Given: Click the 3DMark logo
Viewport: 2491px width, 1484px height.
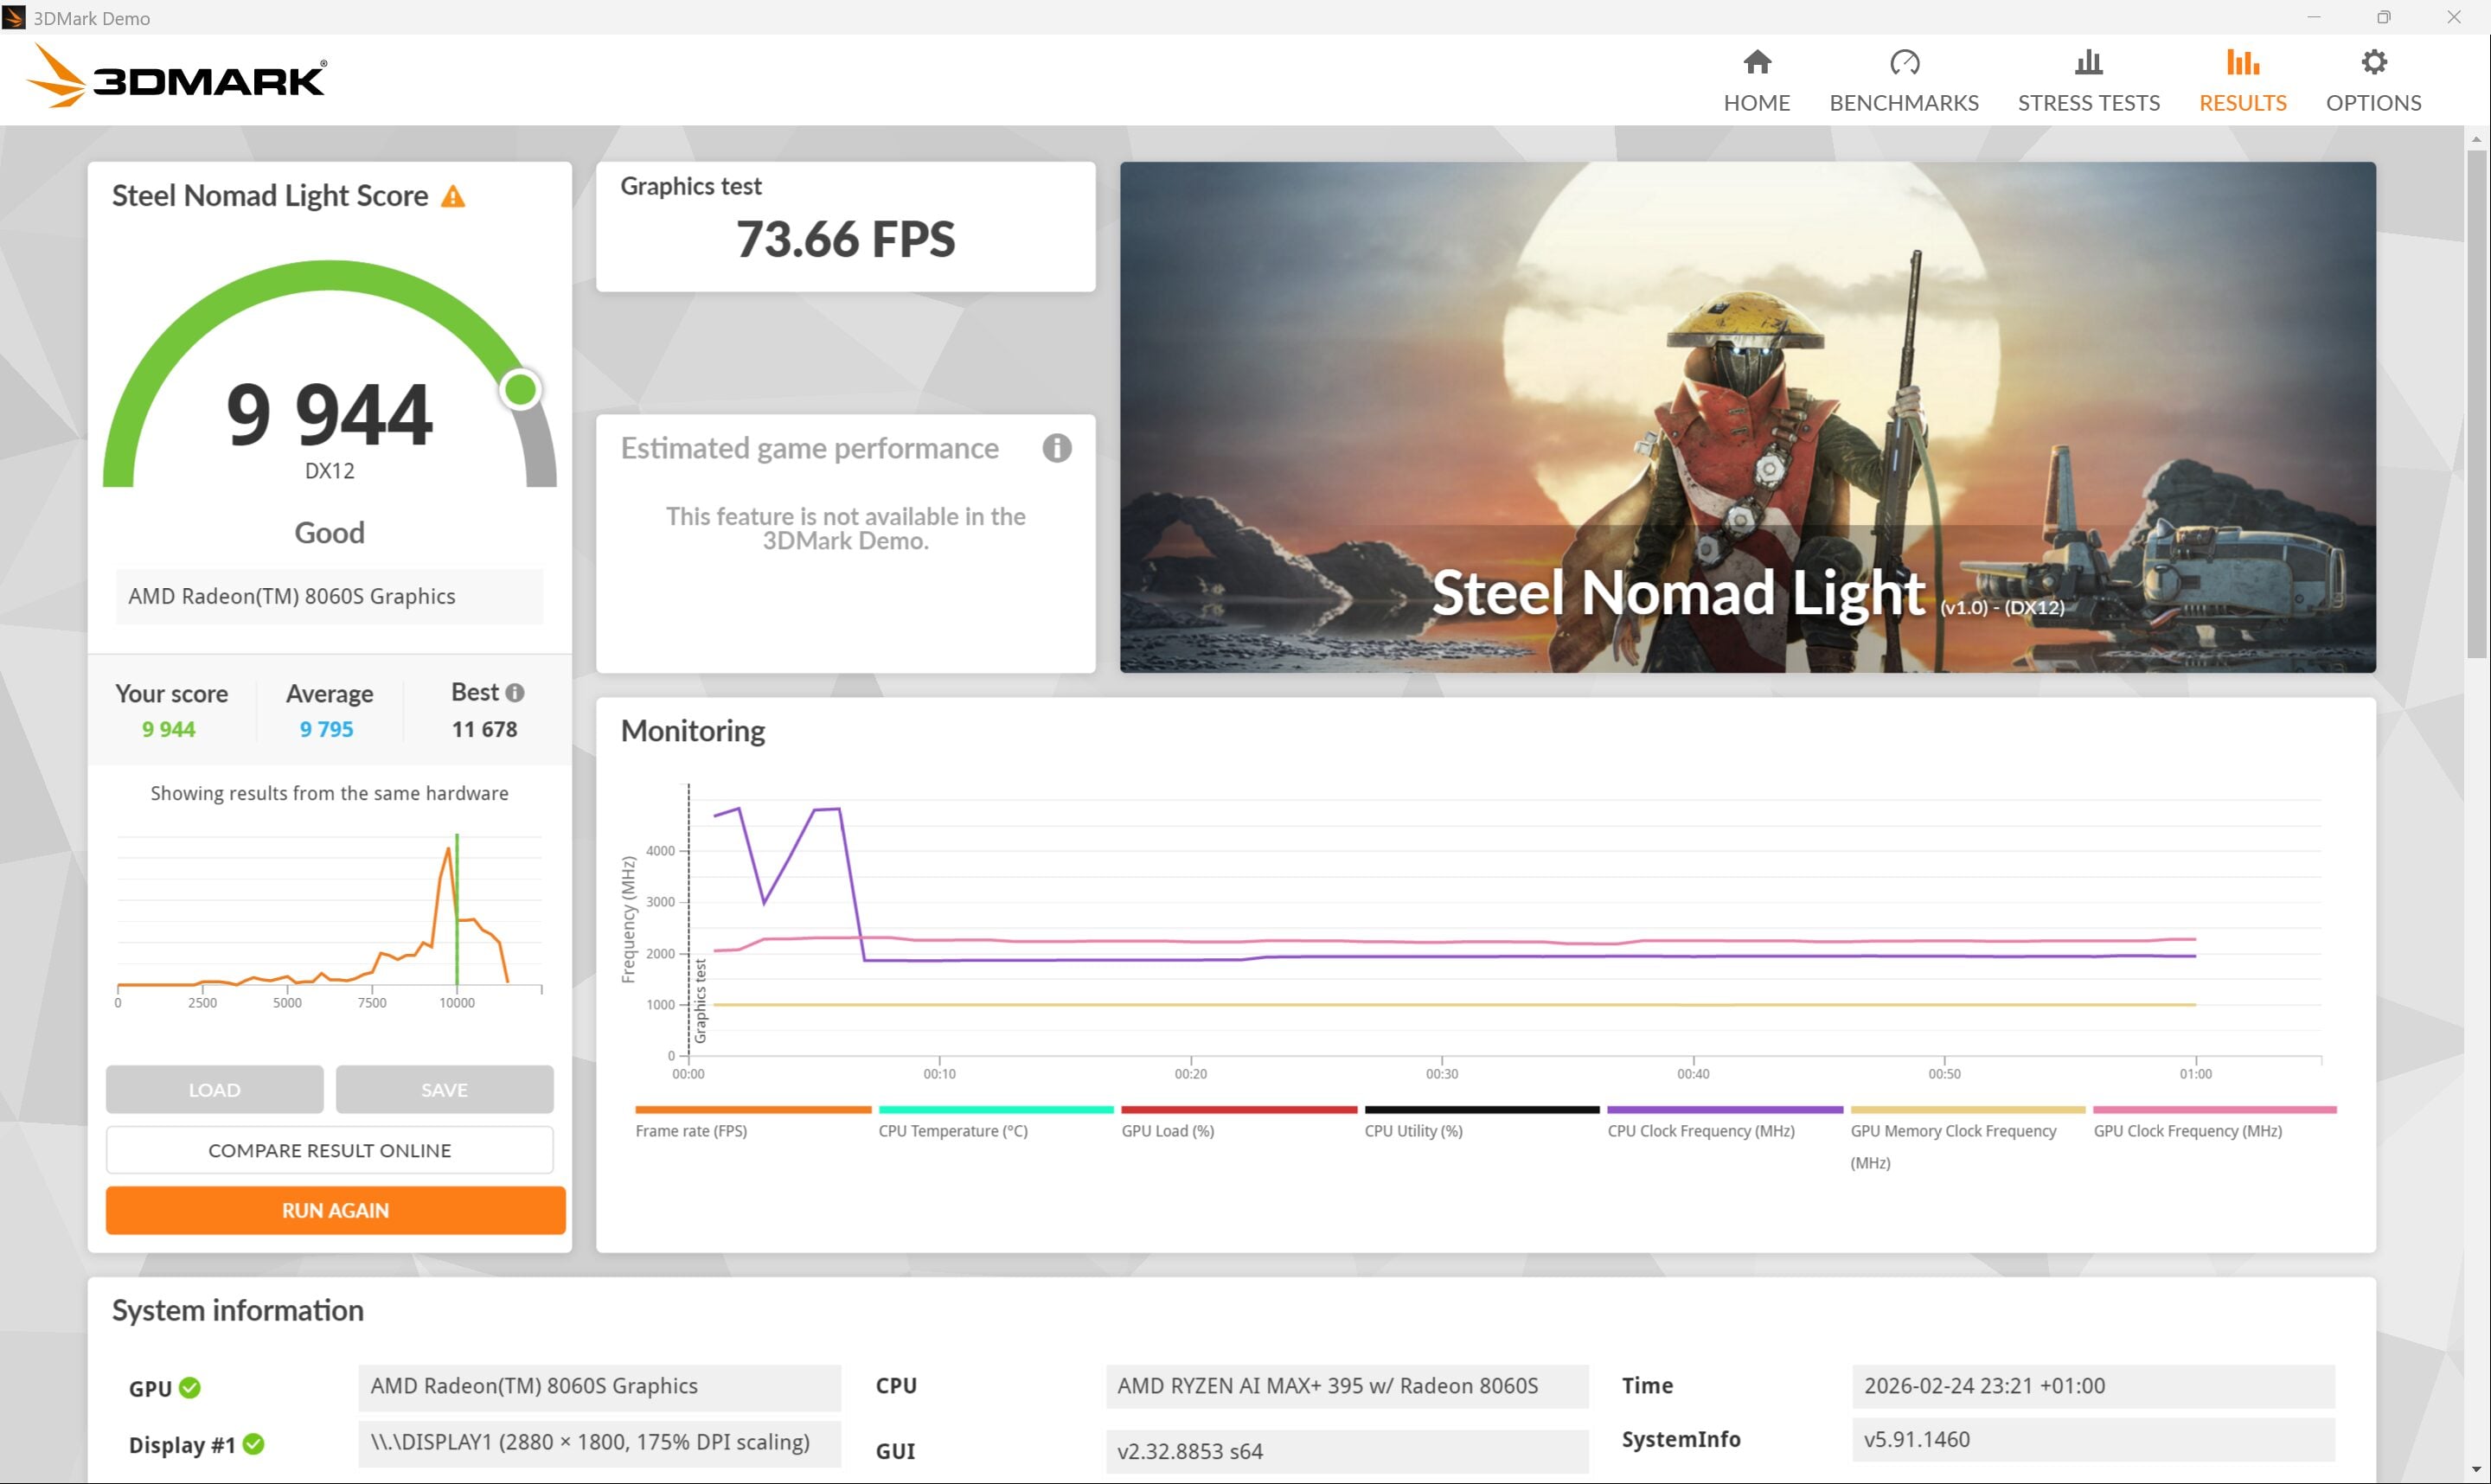Looking at the screenshot, I should coord(176,77).
